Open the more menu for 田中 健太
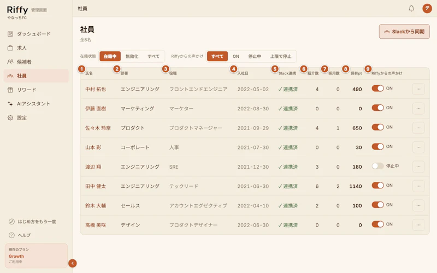Screen dimensions: 437x273 click(x=418, y=186)
